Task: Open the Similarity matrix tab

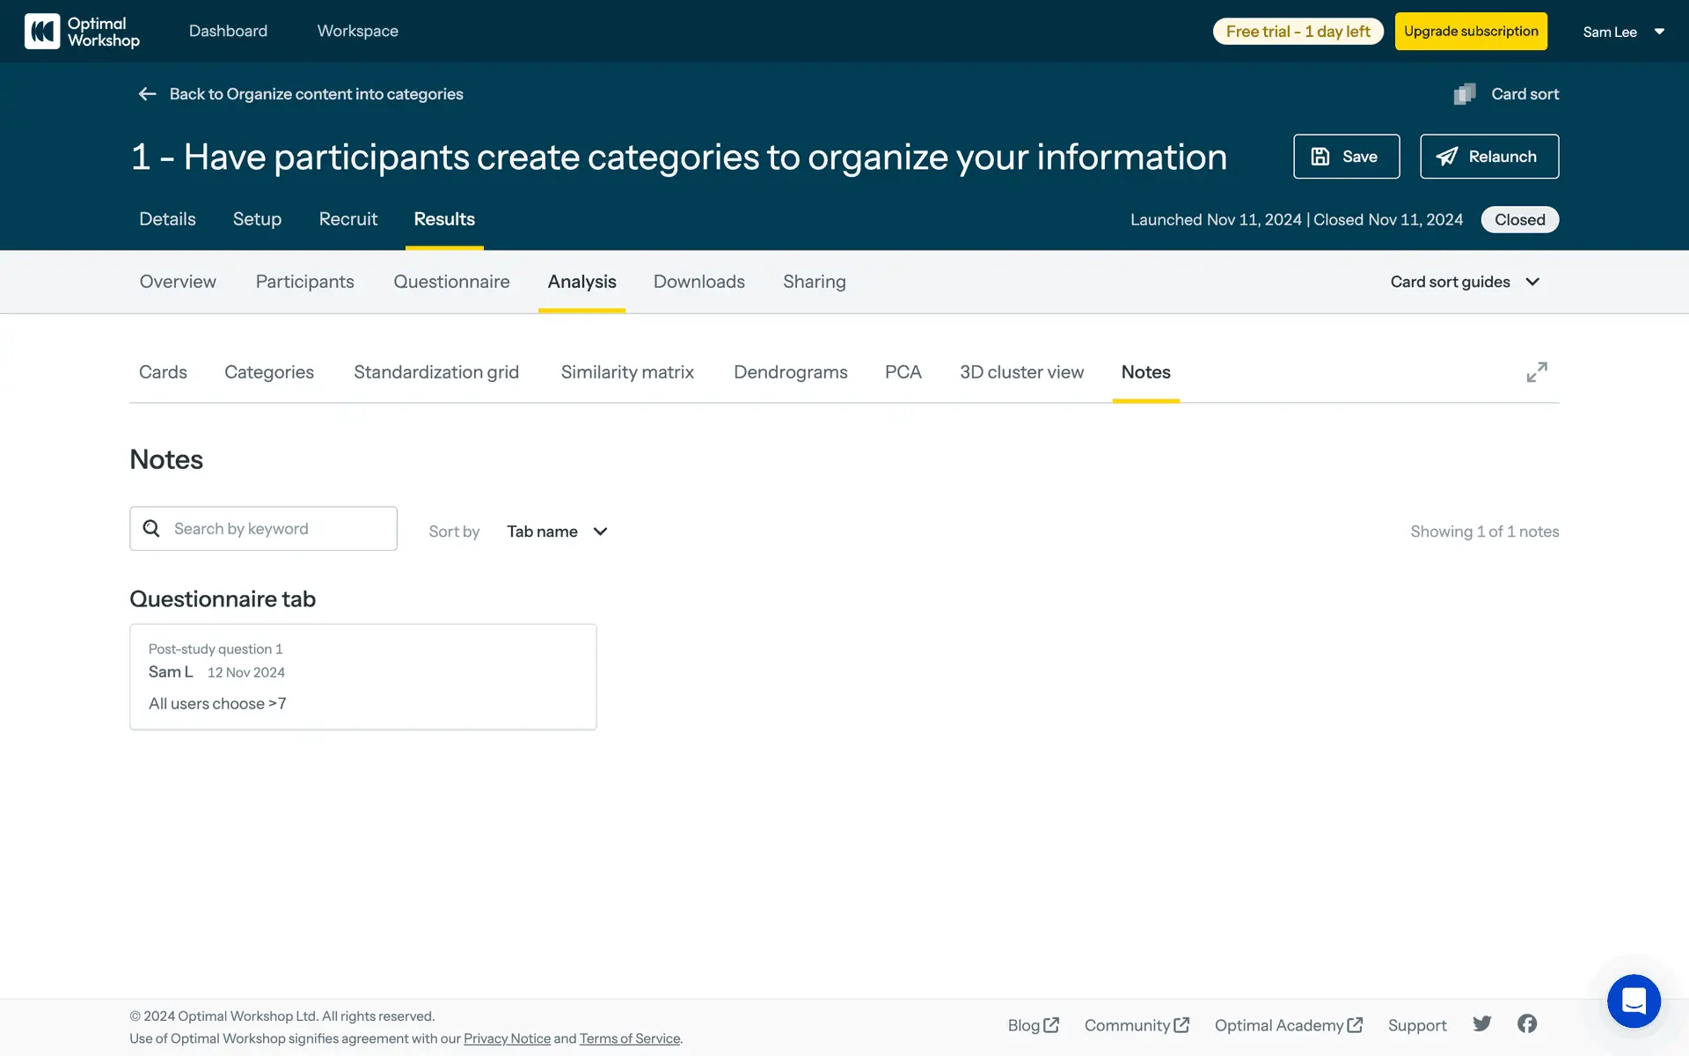Action: [627, 372]
